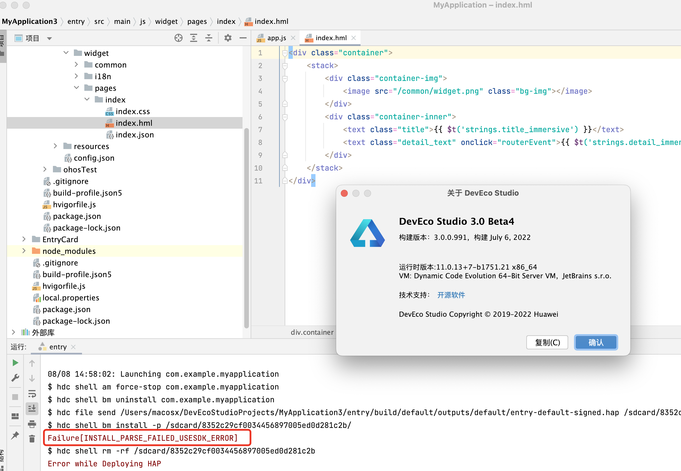Expand the EntryCard folder
The height and width of the screenshot is (471, 681).
point(24,239)
